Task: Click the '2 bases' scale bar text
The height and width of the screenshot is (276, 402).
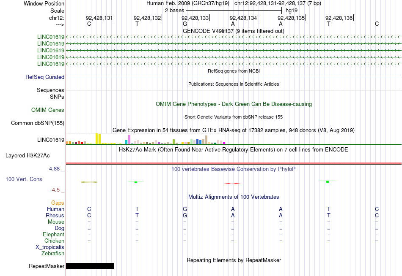Action: 174,11
